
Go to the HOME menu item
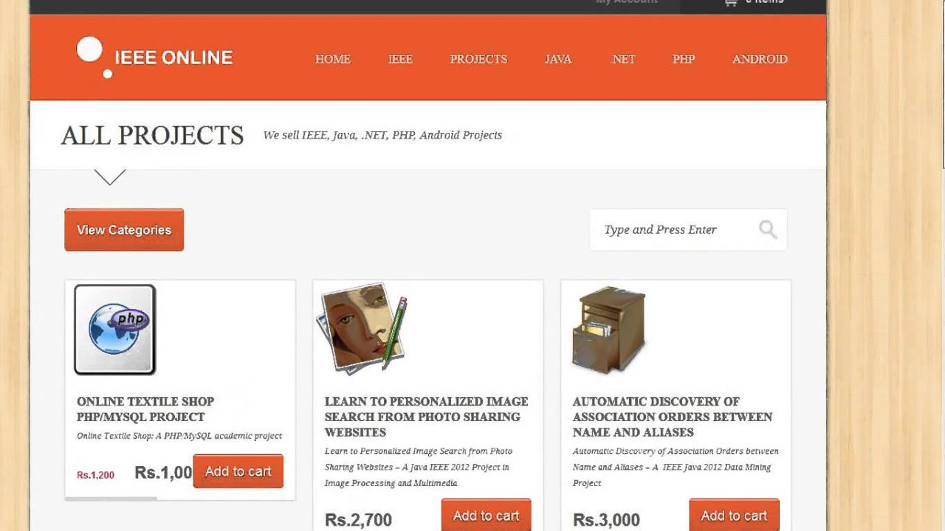point(333,59)
